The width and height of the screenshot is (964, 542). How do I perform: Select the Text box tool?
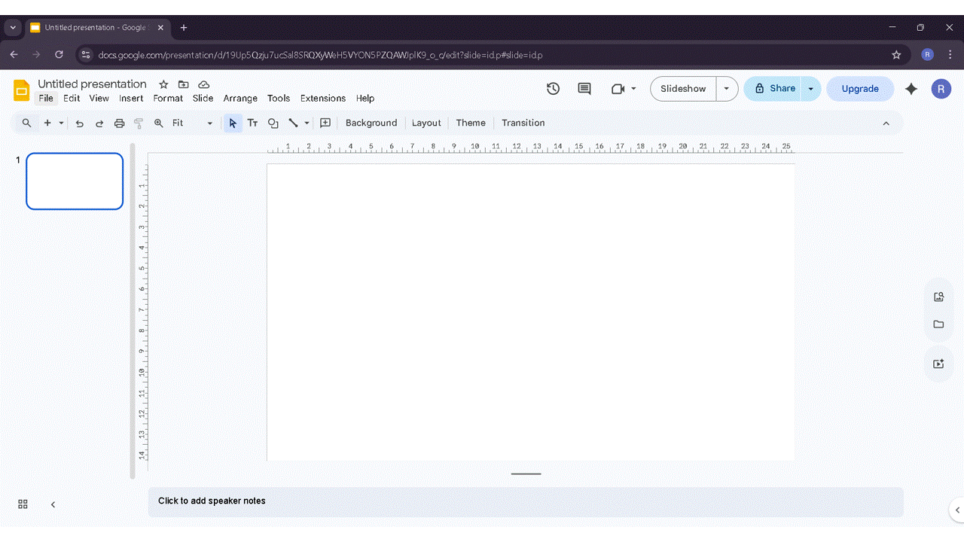point(252,123)
